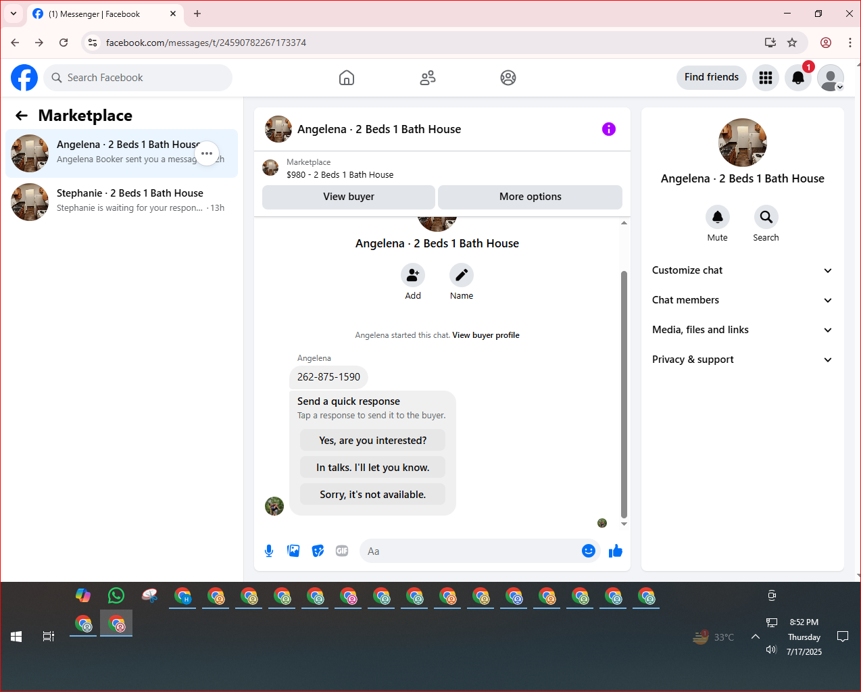Add people to the chat
The image size is (861, 692).
click(413, 275)
